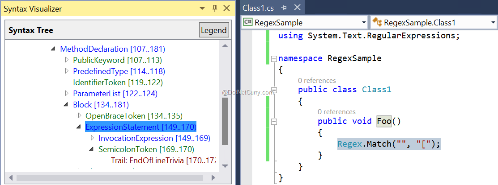Select OpenBraceToken [134..135) tree row
The width and height of the screenshot is (498, 185).
[134, 116]
